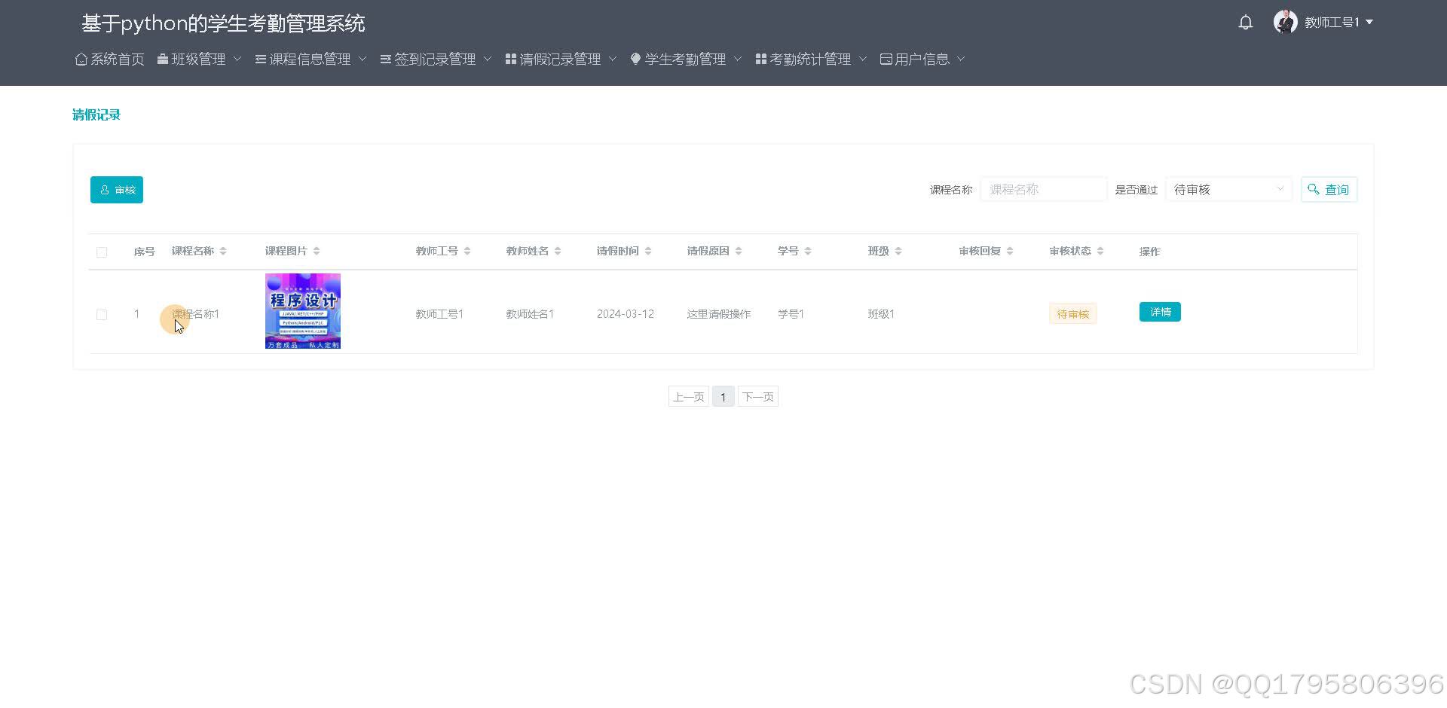
Task: Toggle the select-all header checkbox
Action: pos(102,252)
